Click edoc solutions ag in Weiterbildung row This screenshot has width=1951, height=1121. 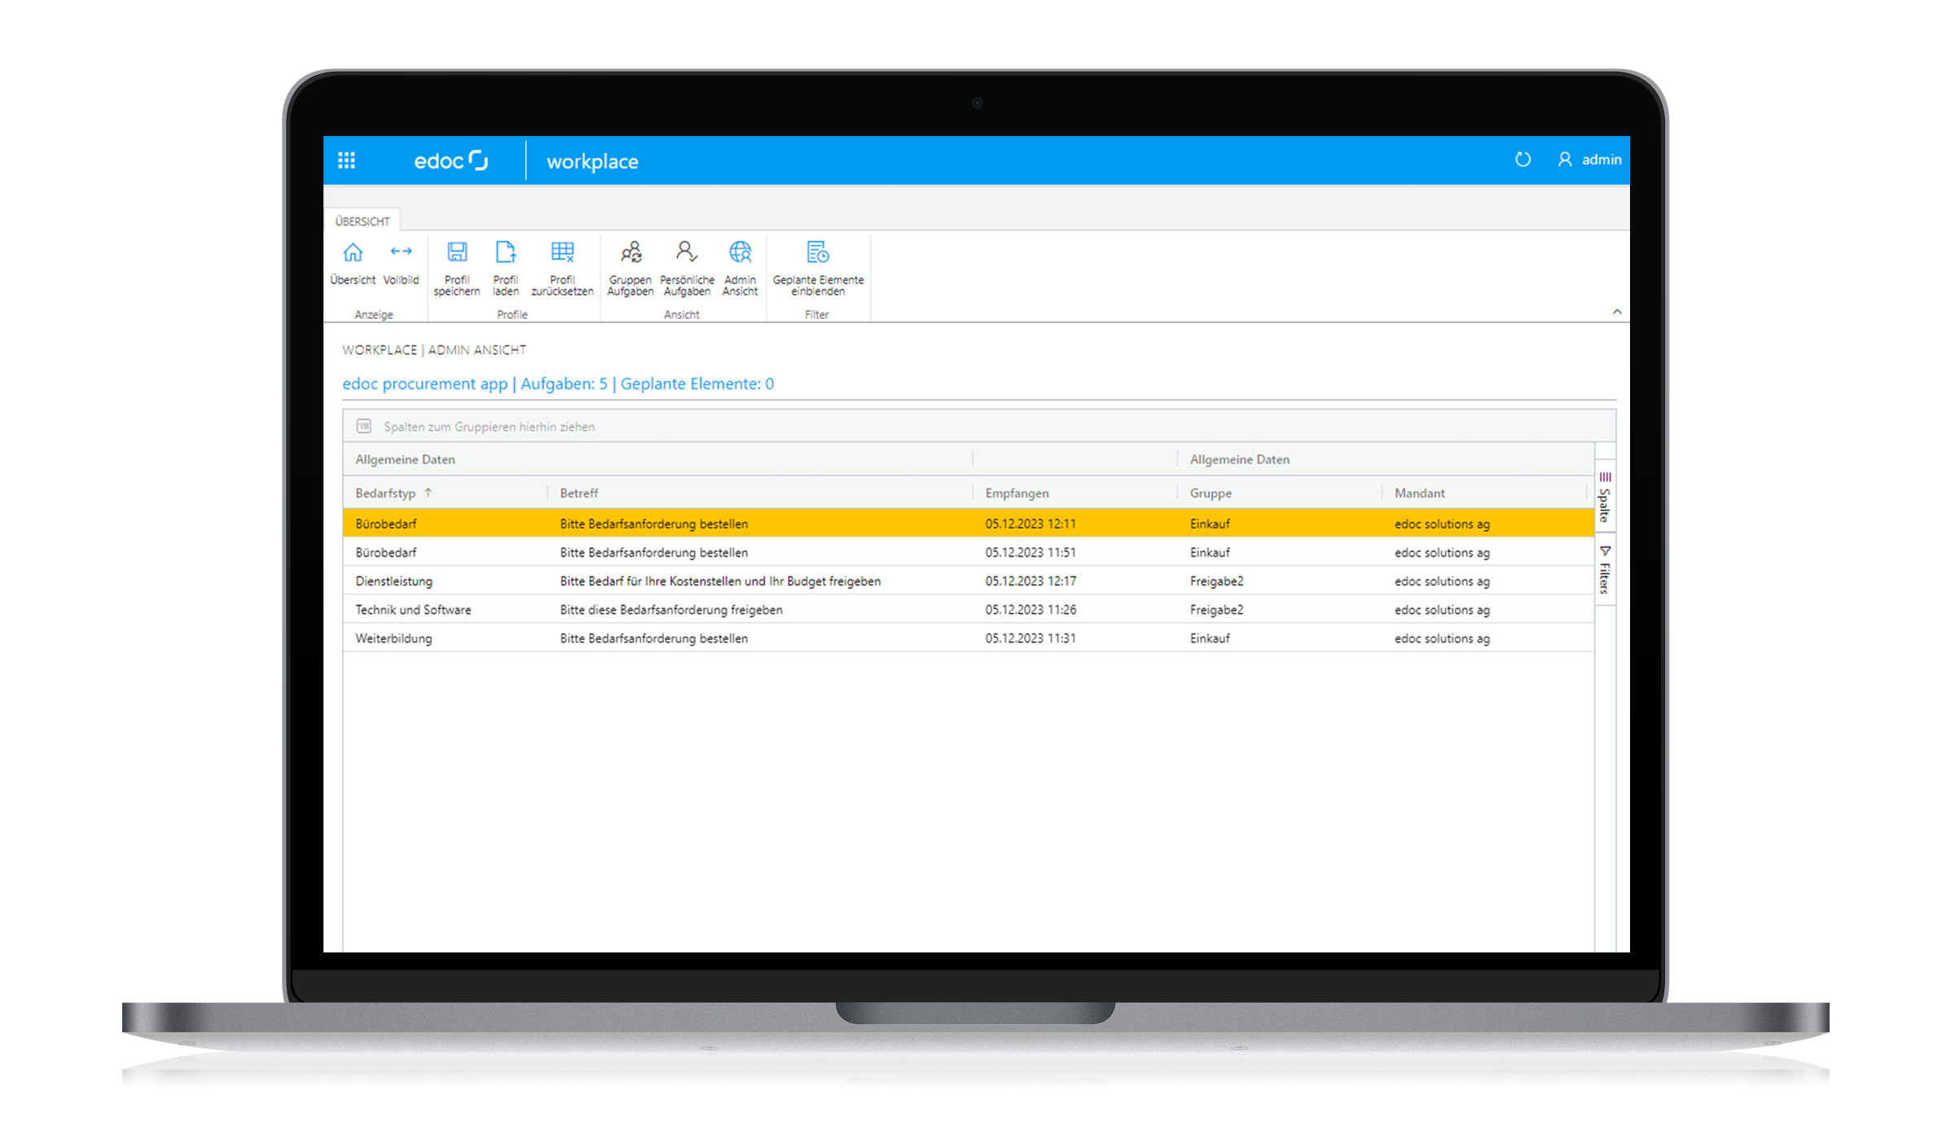(x=1442, y=638)
